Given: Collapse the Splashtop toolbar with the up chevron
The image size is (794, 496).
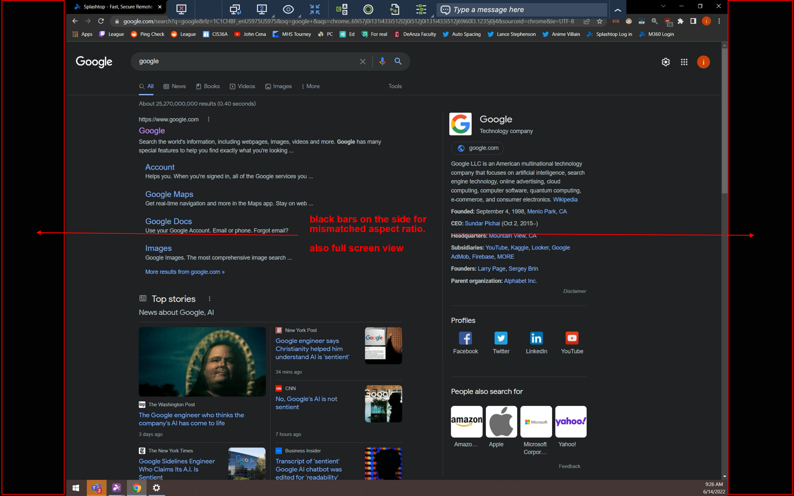Looking at the screenshot, I should pyautogui.click(x=618, y=10).
